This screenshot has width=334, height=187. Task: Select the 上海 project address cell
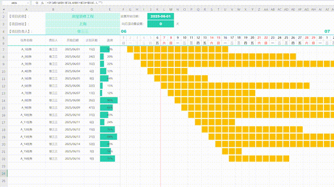(83, 24)
